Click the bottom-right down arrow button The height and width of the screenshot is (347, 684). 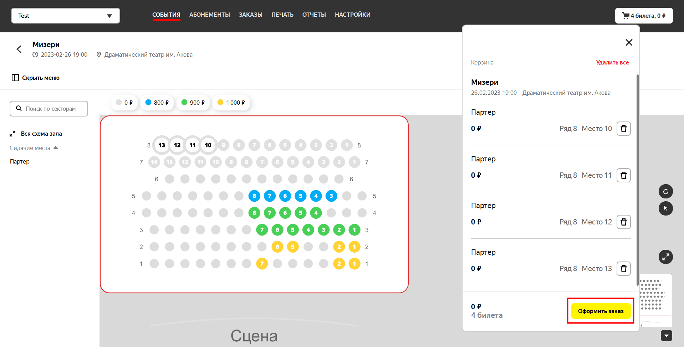click(x=666, y=336)
